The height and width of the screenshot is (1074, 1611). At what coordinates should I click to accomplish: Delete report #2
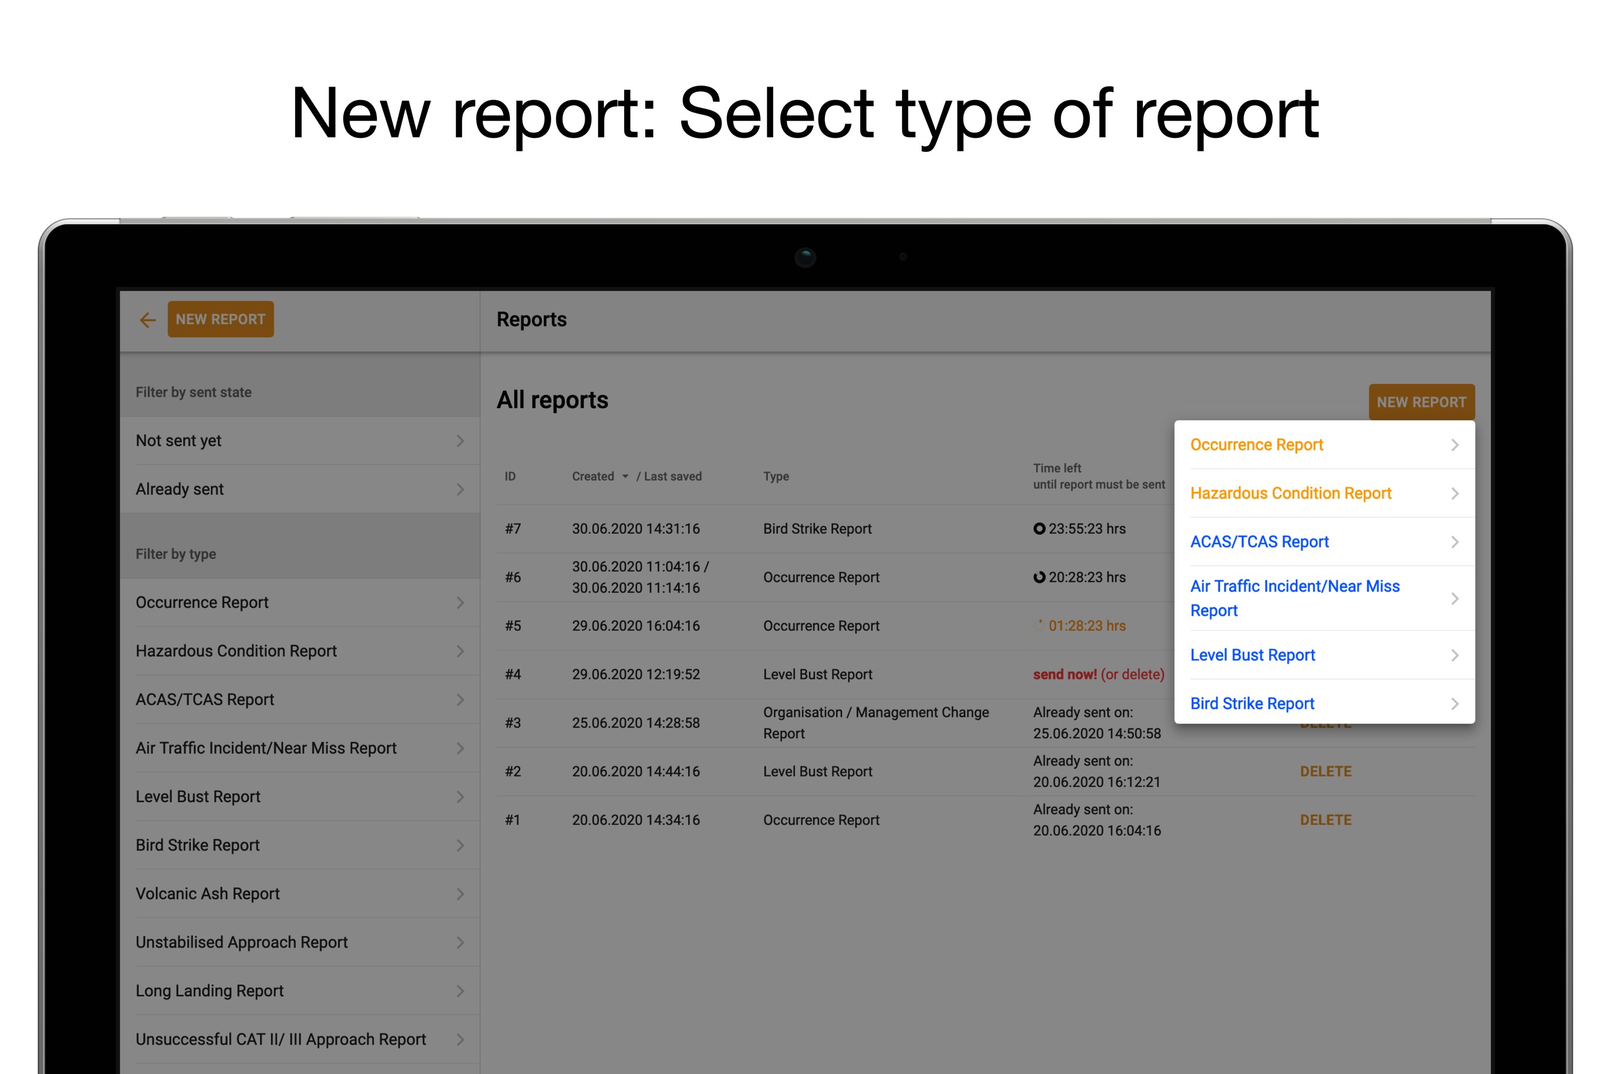click(1325, 771)
